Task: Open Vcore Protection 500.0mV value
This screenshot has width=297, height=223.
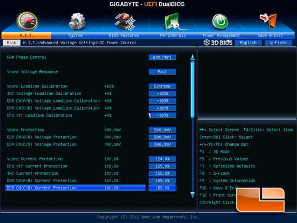Action: coord(163,130)
